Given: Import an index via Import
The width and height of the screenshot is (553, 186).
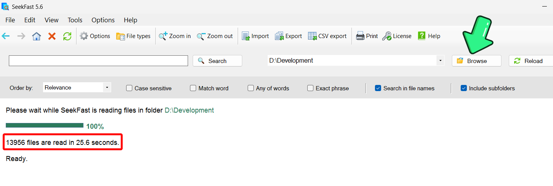Looking at the screenshot, I should [x=255, y=36].
